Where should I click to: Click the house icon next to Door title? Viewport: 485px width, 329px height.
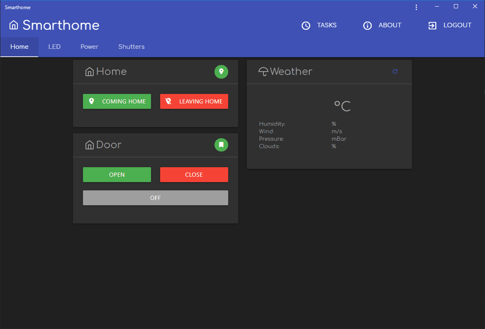89,145
